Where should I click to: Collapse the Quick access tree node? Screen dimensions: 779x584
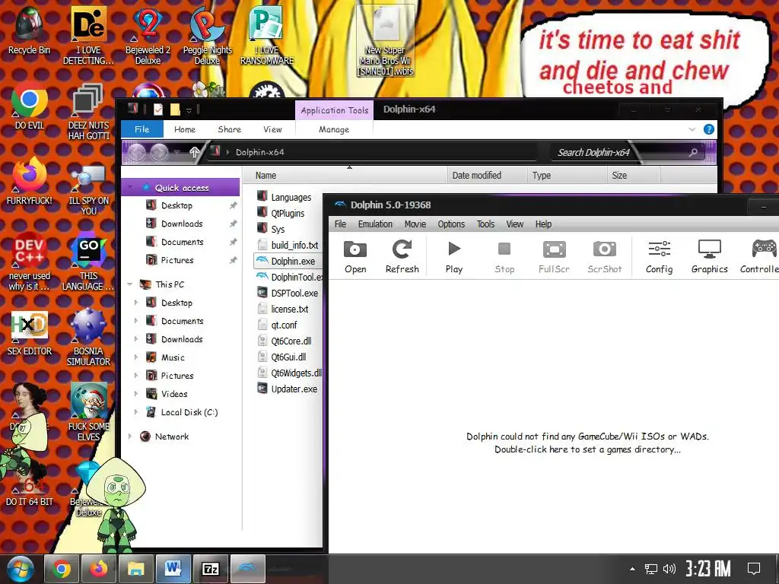point(129,187)
